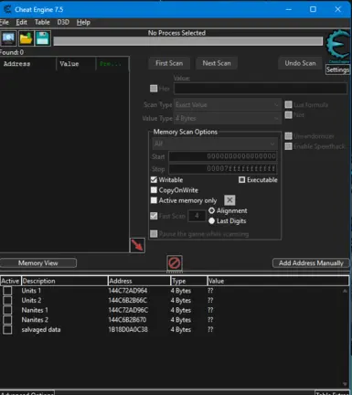The width and height of the screenshot is (352, 395).
Task: Activate the salvaged data entry checkbox
Action: point(7,329)
